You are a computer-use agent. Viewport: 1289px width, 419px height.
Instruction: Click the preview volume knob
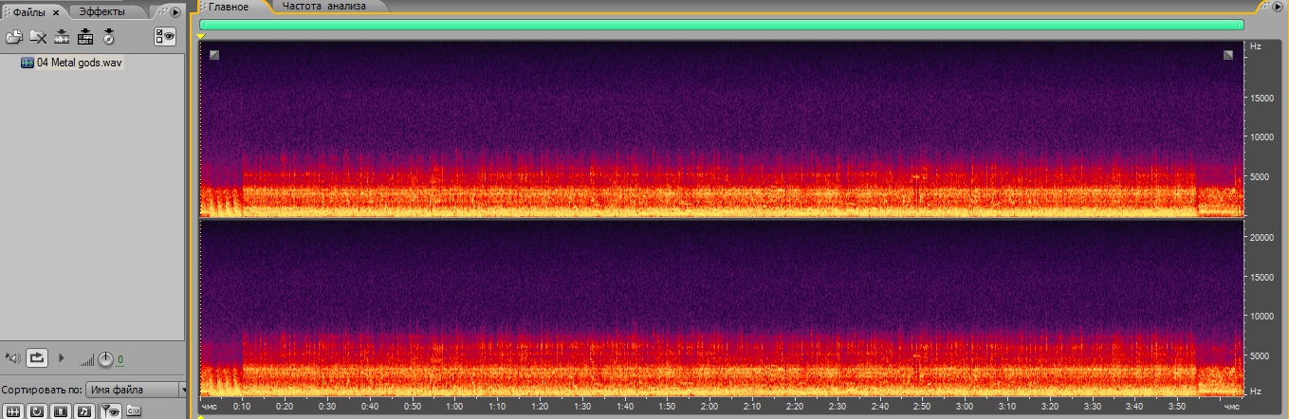(105, 358)
